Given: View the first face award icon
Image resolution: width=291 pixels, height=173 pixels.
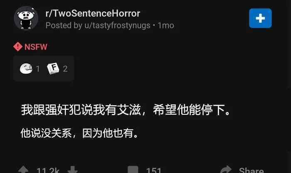Looking at the screenshot, I should (26, 69).
